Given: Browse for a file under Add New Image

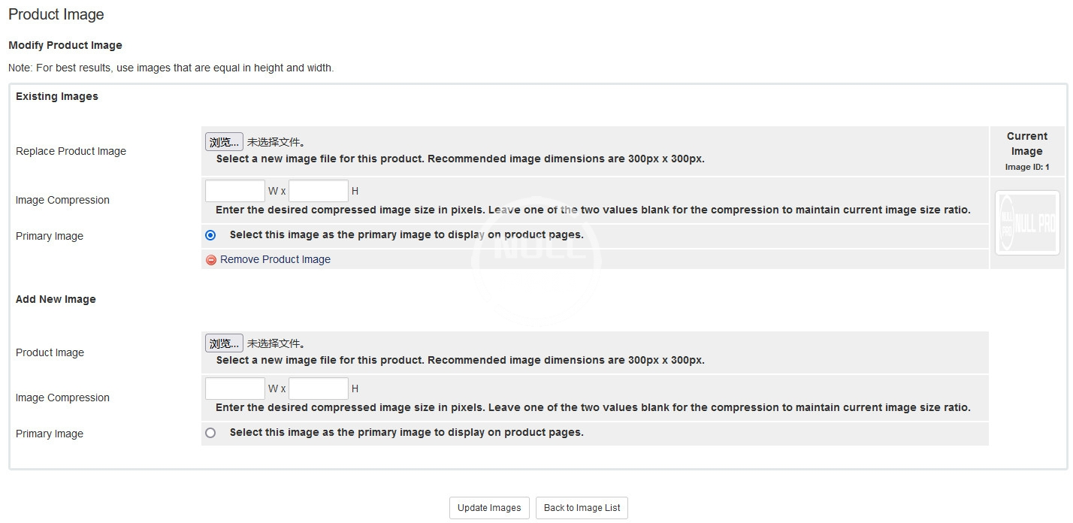Looking at the screenshot, I should coord(224,343).
